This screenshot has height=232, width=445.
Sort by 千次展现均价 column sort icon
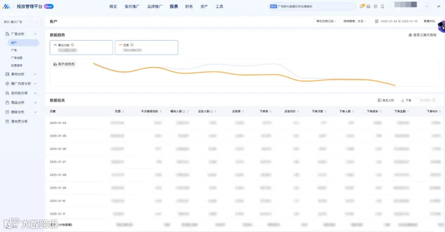[x=161, y=111]
